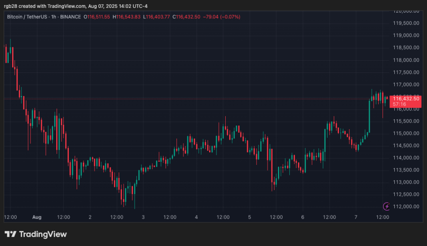The width and height of the screenshot is (427, 246).
Task: Click day 4 on the time axis
Action: click(x=196, y=217)
